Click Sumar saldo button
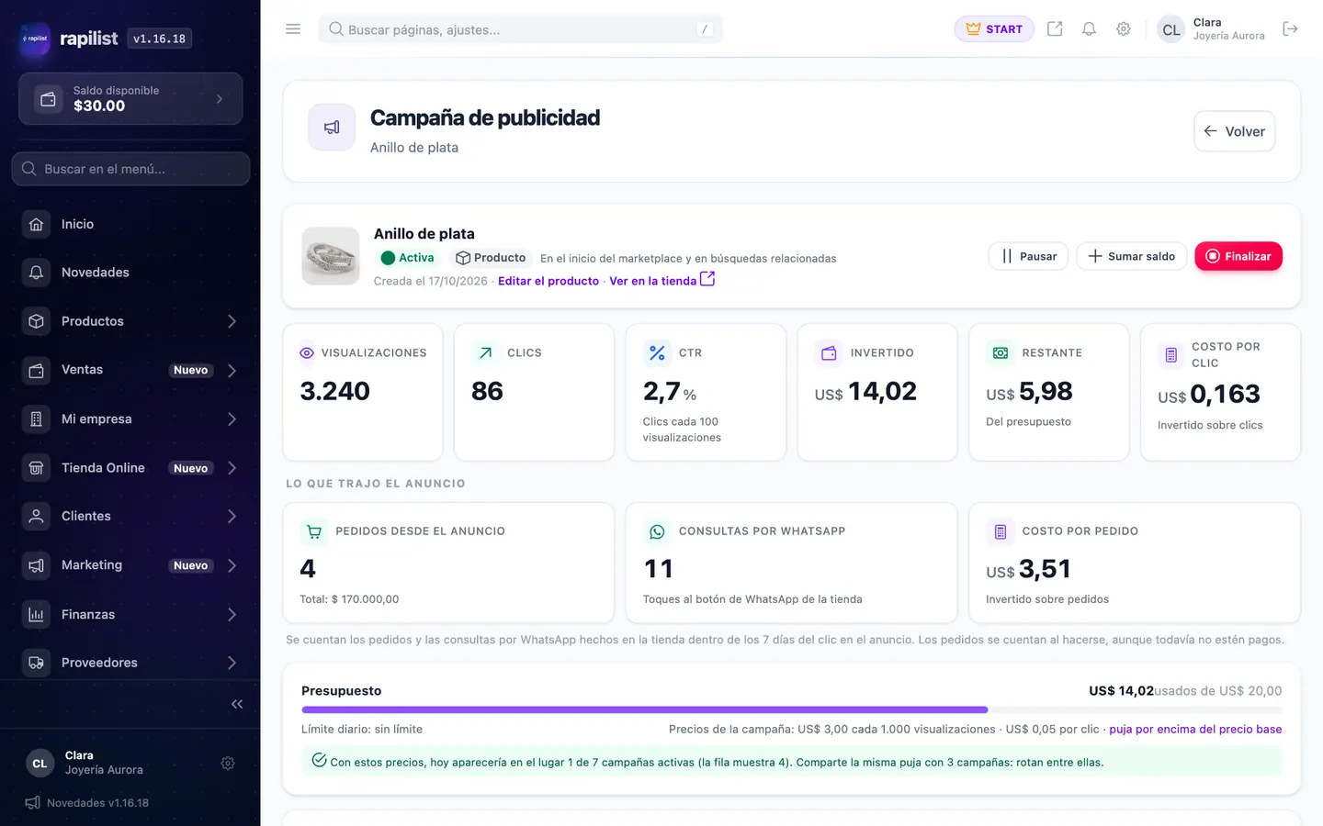 [1131, 256]
